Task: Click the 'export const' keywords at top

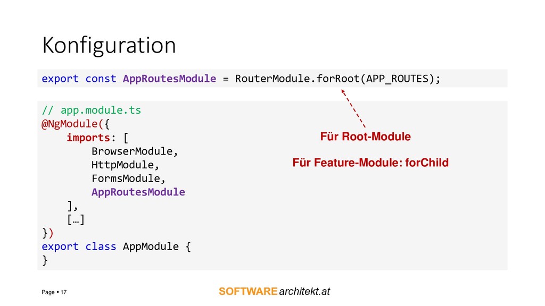Action: (x=79, y=79)
